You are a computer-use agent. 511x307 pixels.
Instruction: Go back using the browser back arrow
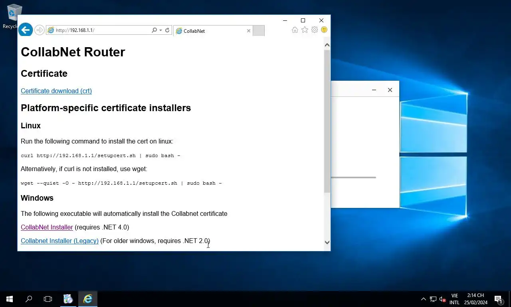(25, 30)
